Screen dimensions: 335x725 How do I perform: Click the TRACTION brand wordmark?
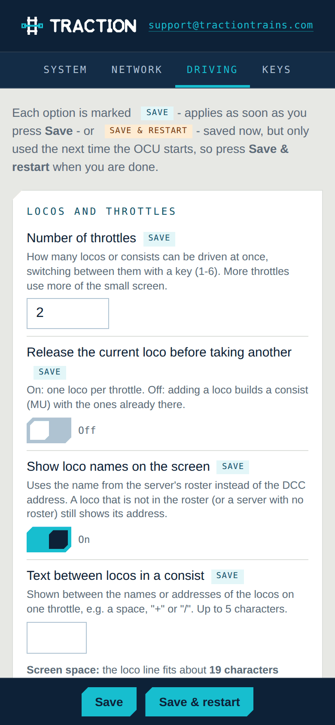tap(93, 26)
